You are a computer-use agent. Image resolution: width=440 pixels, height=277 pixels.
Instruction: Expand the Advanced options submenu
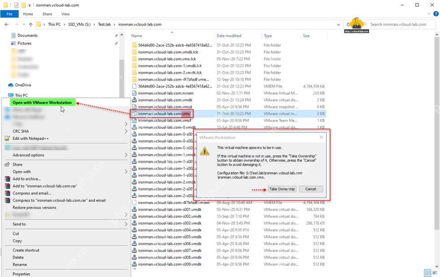126,155
